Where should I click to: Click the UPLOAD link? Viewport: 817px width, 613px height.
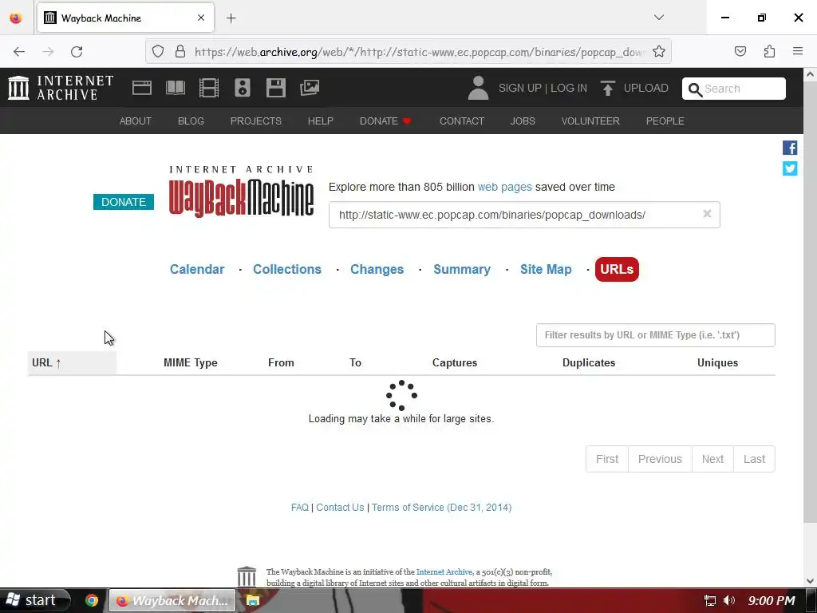click(645, 88)
